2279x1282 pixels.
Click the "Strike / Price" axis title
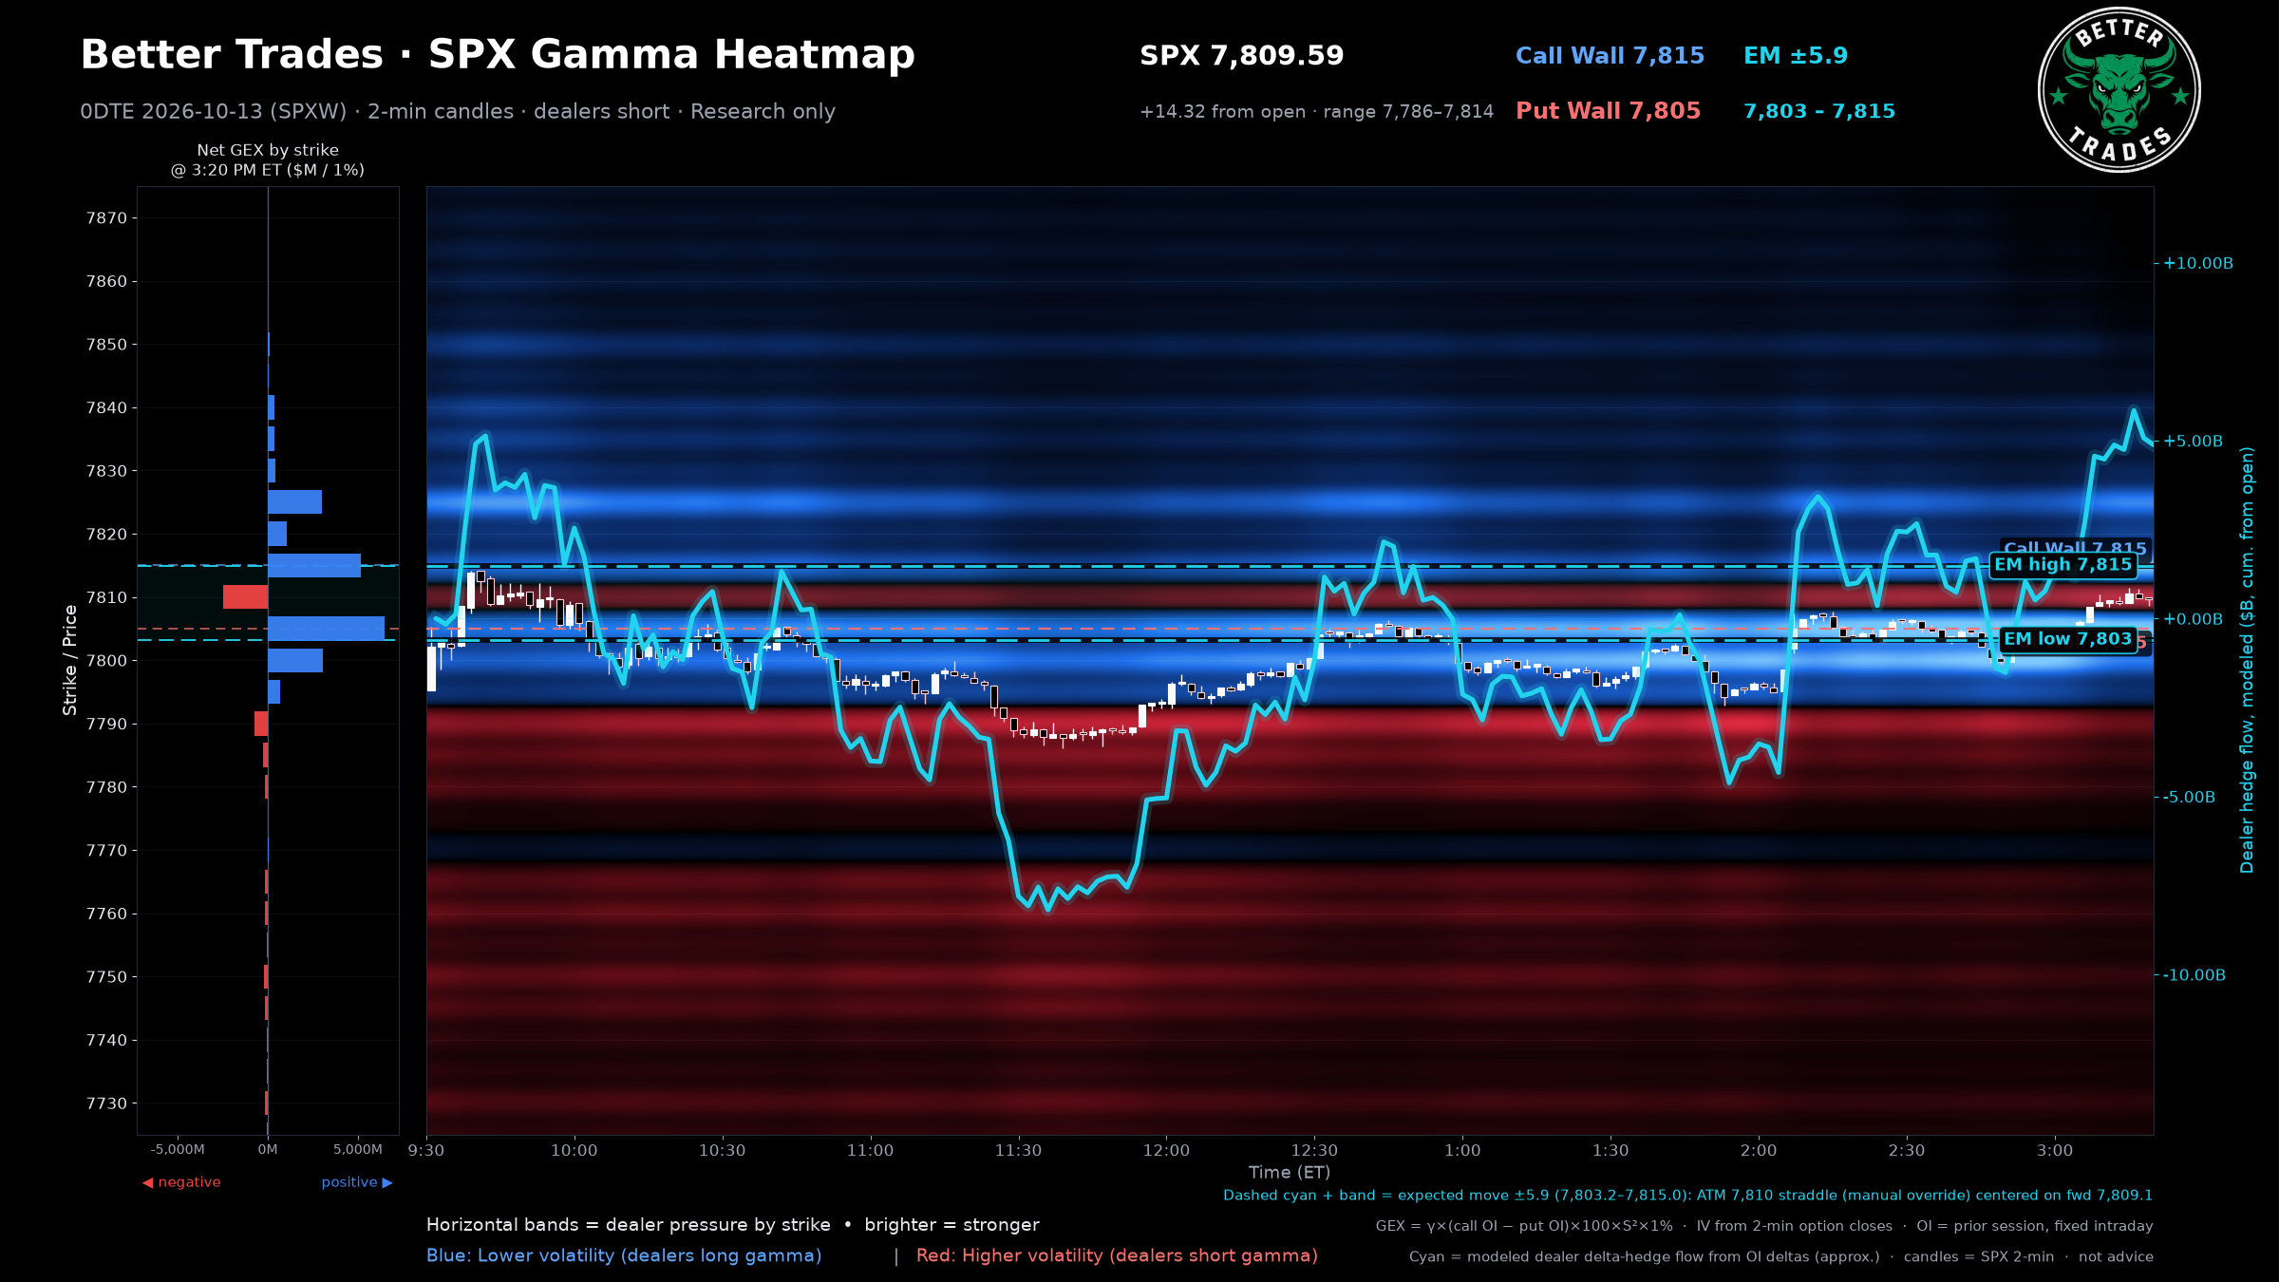pos(69,660)
